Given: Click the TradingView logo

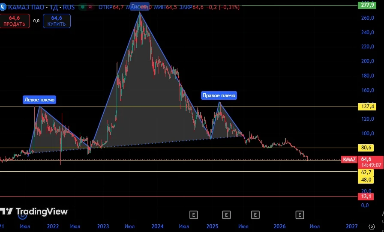Looking at the screenshot, I should (x=33, y=211).
